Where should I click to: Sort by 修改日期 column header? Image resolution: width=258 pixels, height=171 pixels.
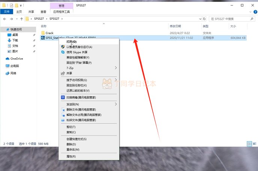(x=175, y=26)
